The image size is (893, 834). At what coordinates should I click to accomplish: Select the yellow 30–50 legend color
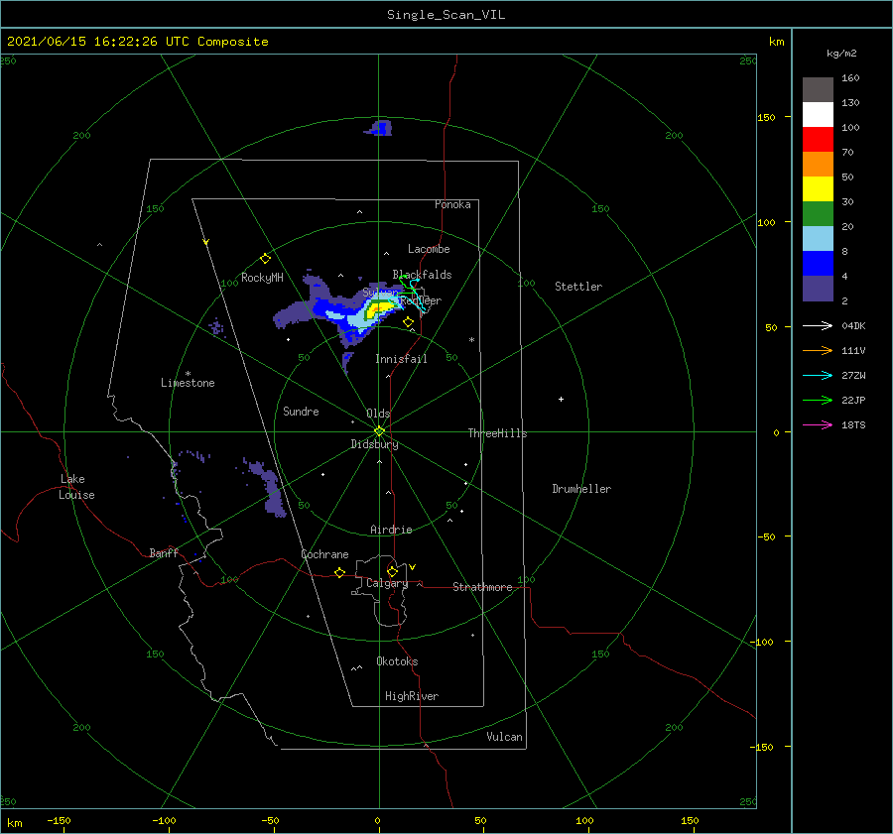click(x=818, y=189)
